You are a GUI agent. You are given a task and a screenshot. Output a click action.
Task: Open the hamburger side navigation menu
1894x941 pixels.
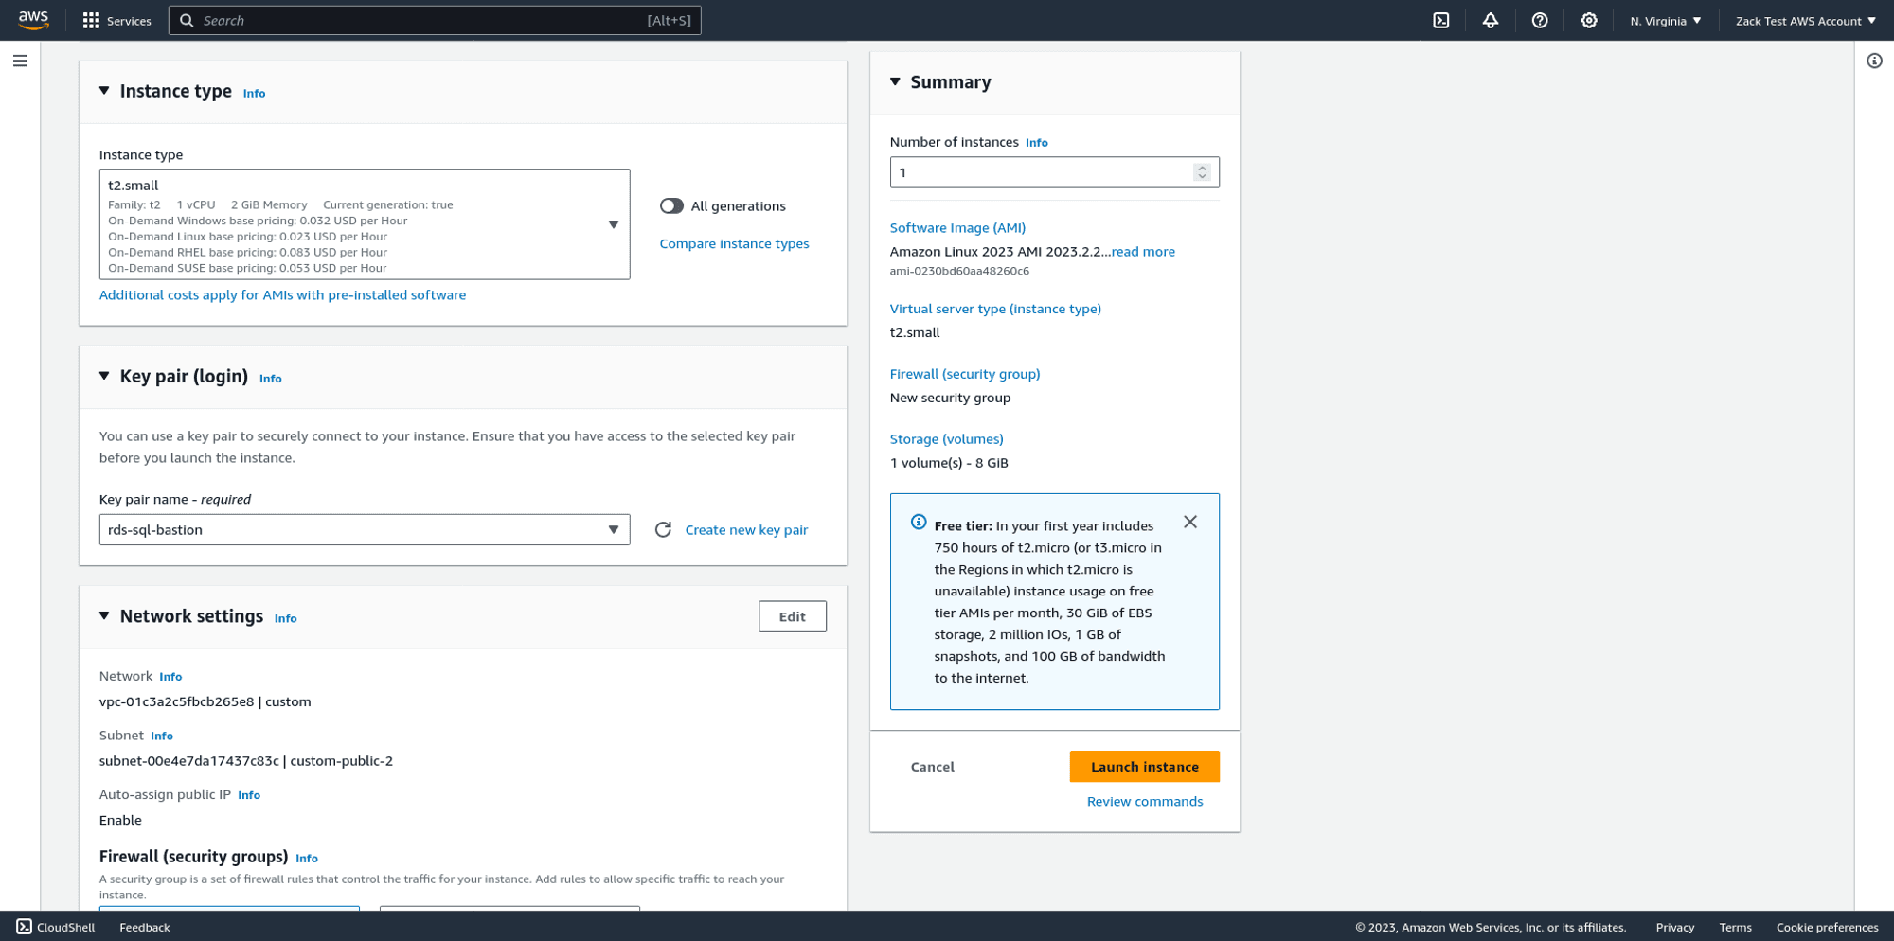coord(20,62)
